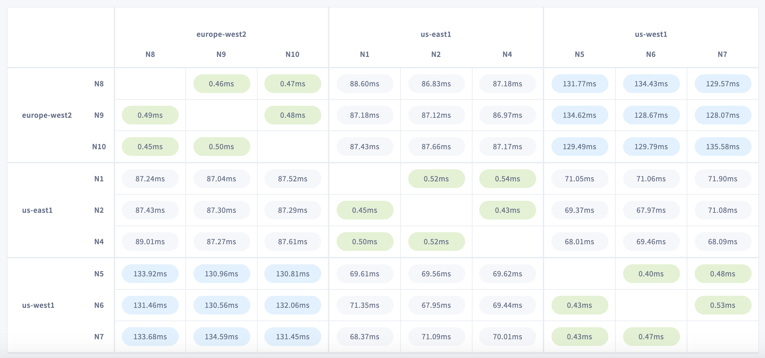765x358 pixels.
Task: Click the 134.43ms latency cell
Action: point(651,84)
